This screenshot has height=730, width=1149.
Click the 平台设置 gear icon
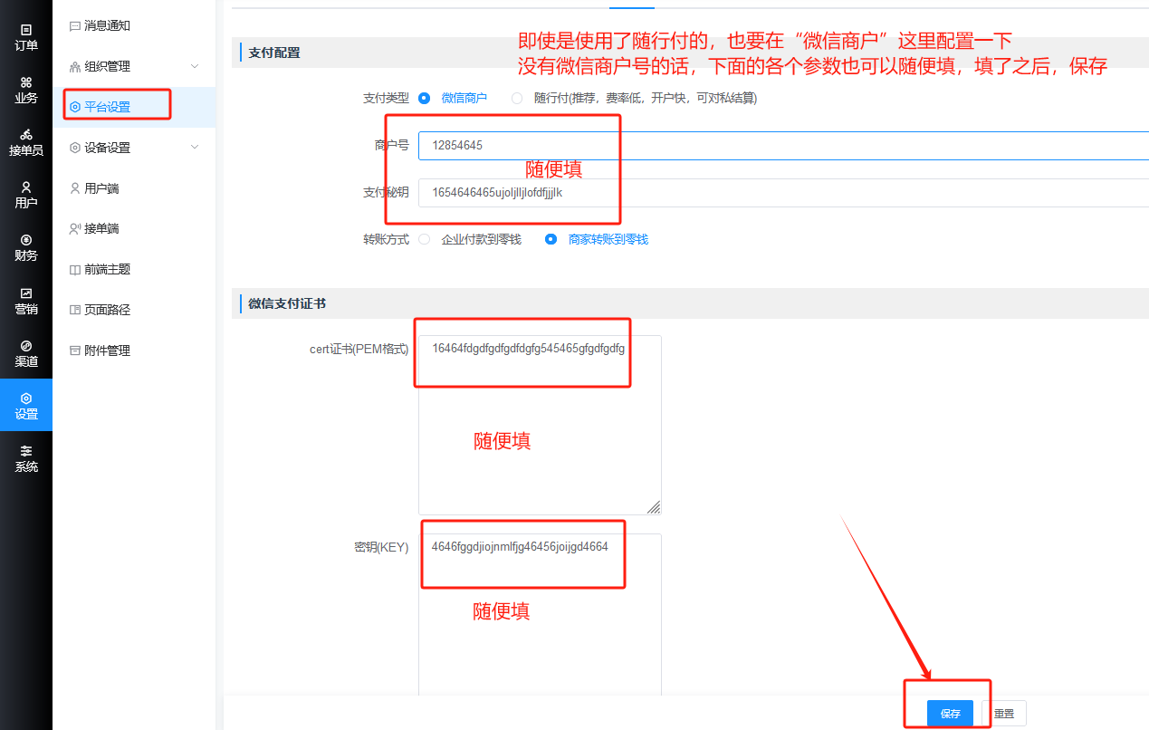point(75,107)
